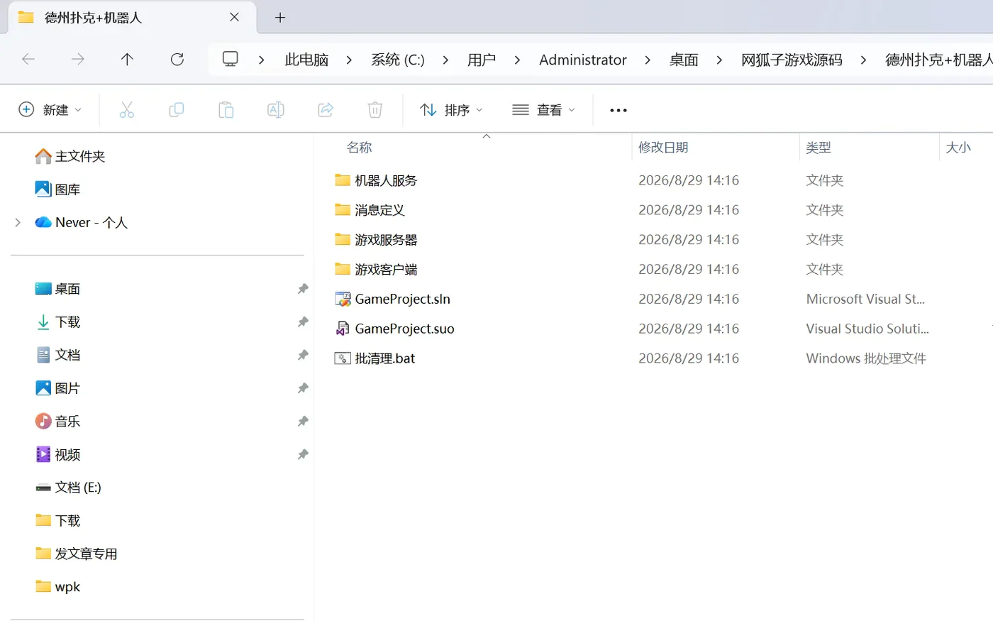Sort by the 修改日期 column header
Viewport: 993px width, 621px height.
click(663, 148)
